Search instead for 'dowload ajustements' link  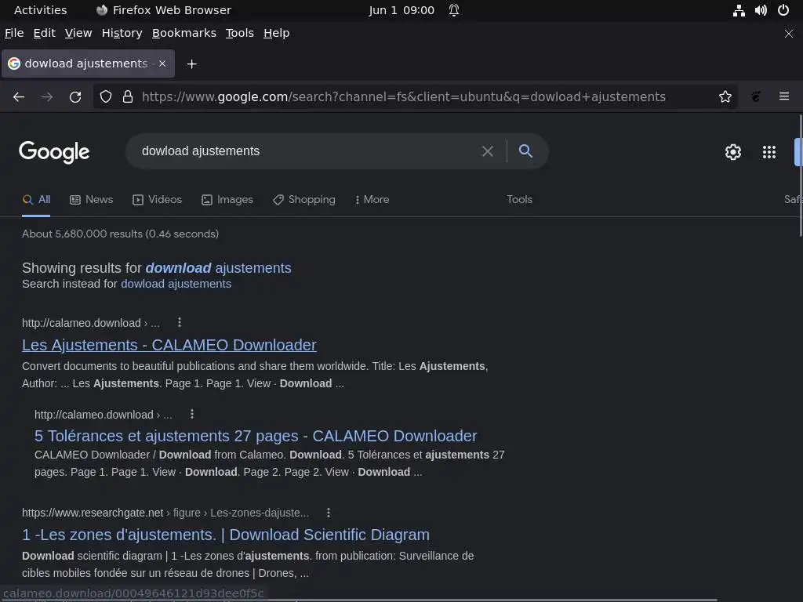click(176, 284)
